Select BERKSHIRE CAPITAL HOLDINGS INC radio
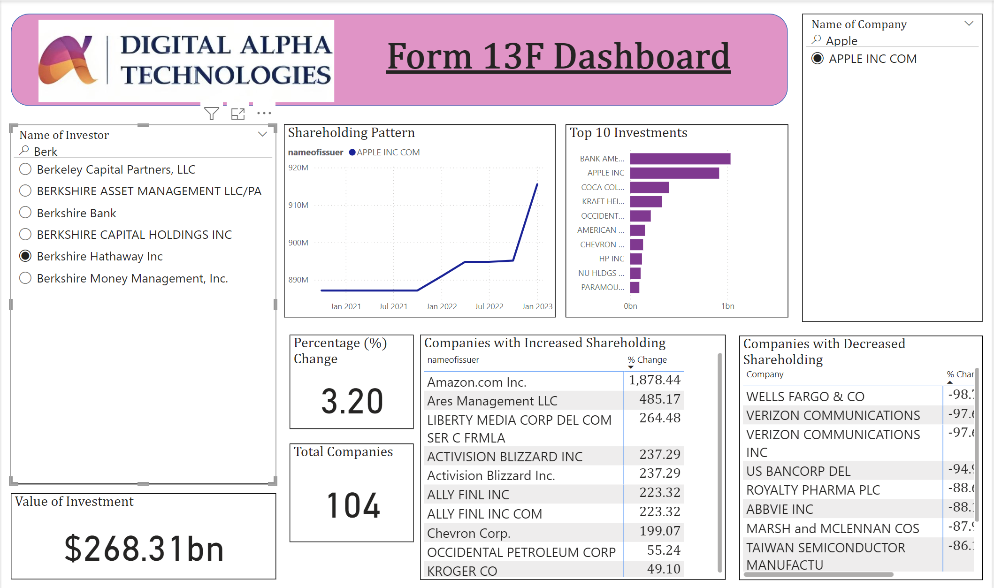This screenshot has height=588, width=994. click(x=25, y=234)
